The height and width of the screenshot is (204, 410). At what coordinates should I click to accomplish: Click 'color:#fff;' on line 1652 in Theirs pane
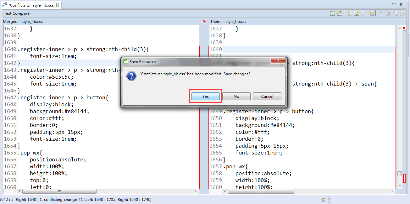(252, 132)
